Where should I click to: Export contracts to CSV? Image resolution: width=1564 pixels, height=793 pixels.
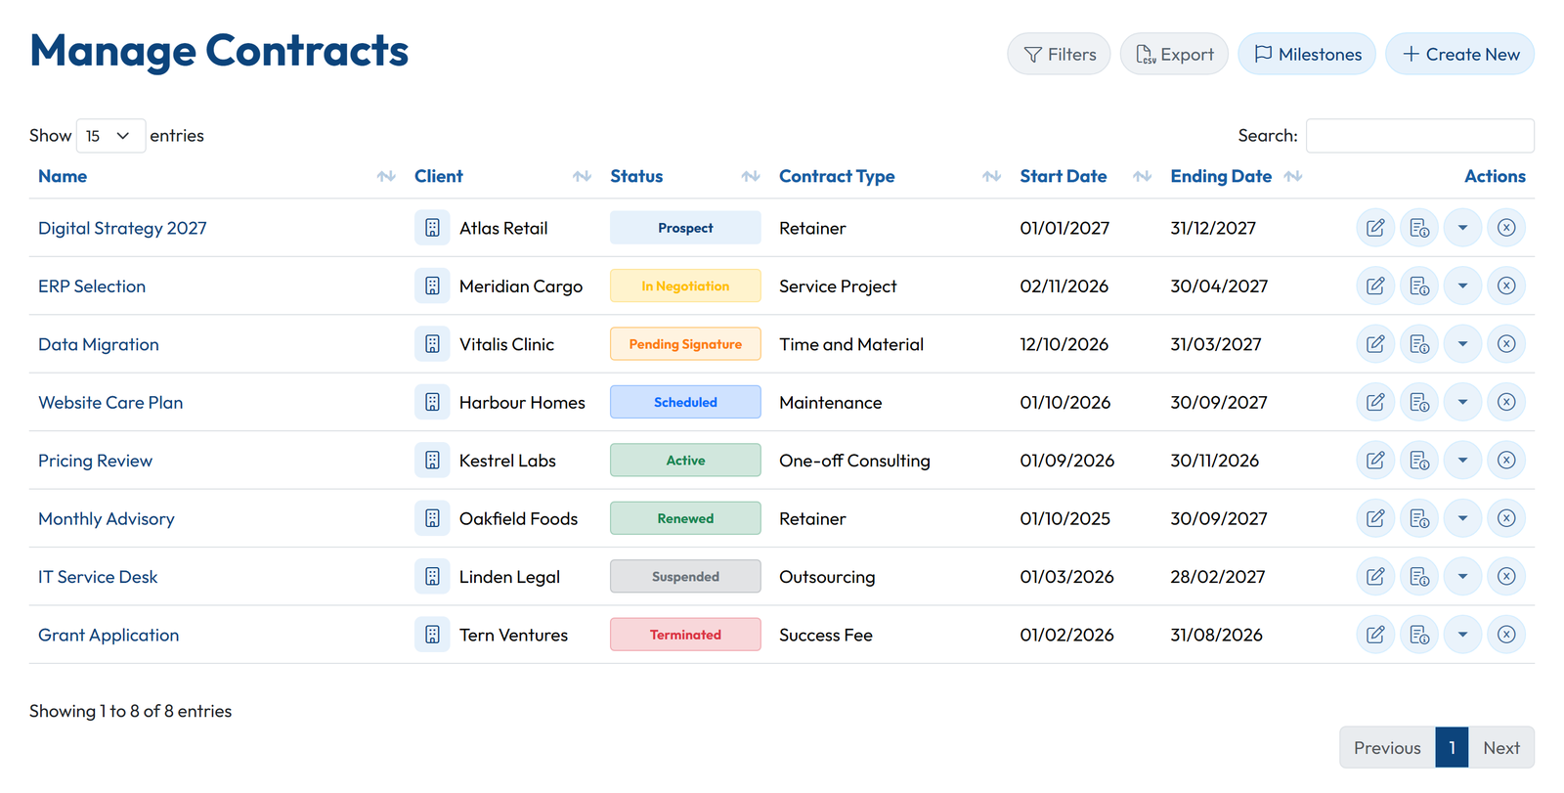pos(1174,55)
